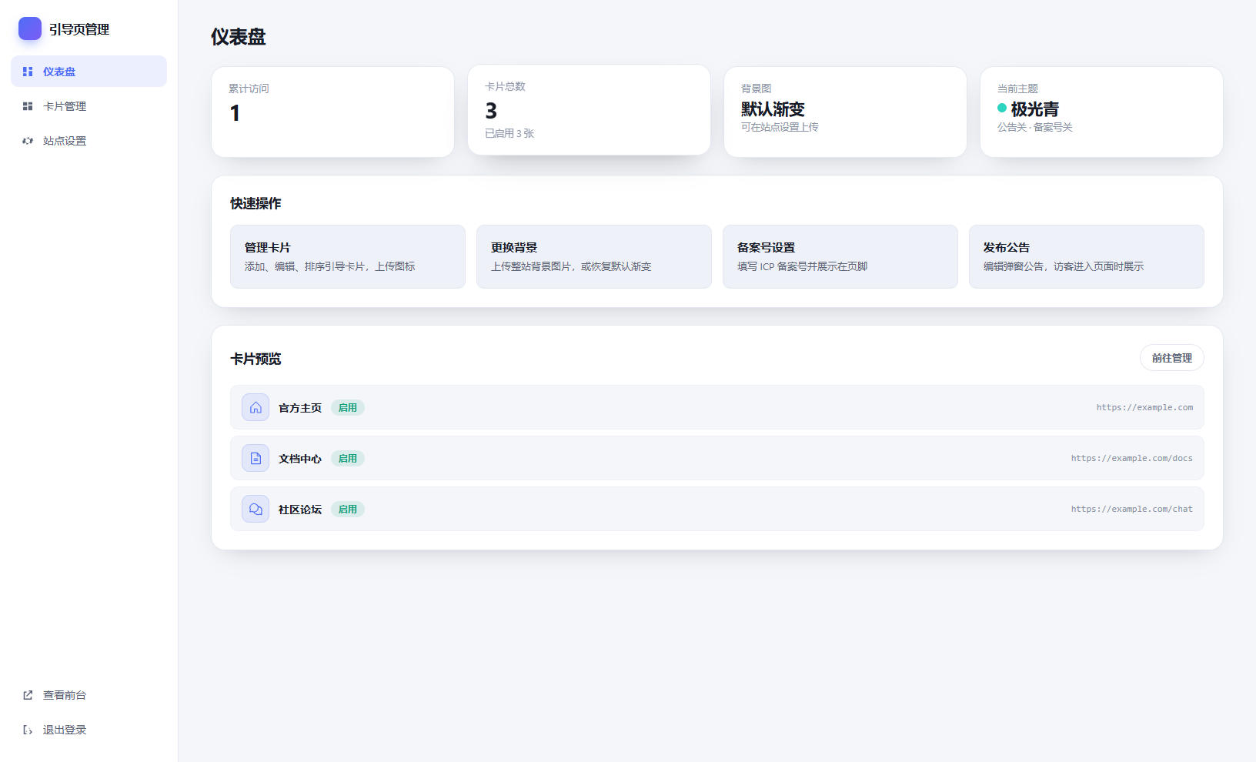Open 站点设置 in the sidebar

point(89,141)
